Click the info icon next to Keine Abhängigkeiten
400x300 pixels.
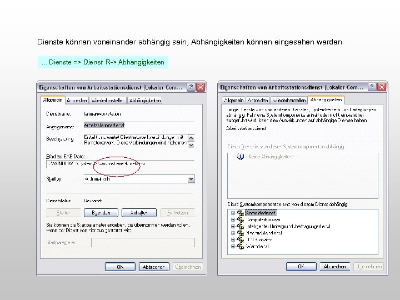tap(241, 156)
